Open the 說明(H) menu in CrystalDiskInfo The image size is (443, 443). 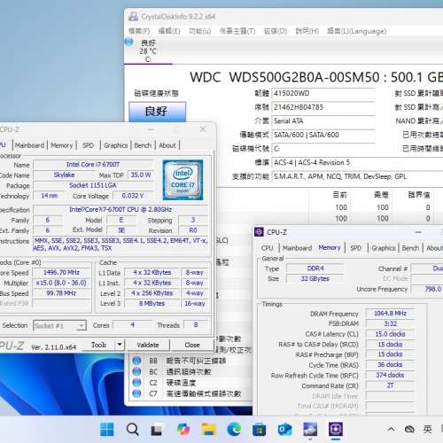(307, 31)
